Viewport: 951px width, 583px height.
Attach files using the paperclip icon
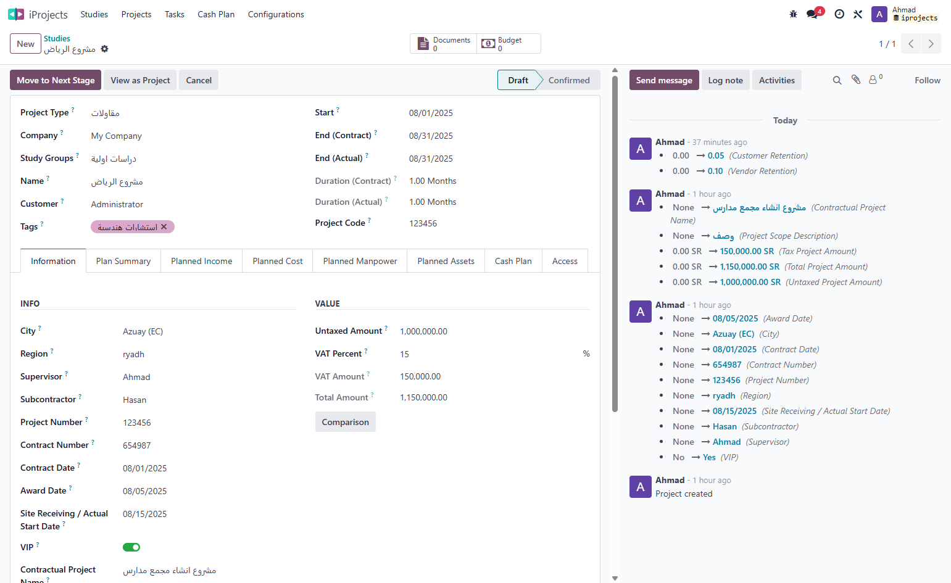tap(856, 80)
